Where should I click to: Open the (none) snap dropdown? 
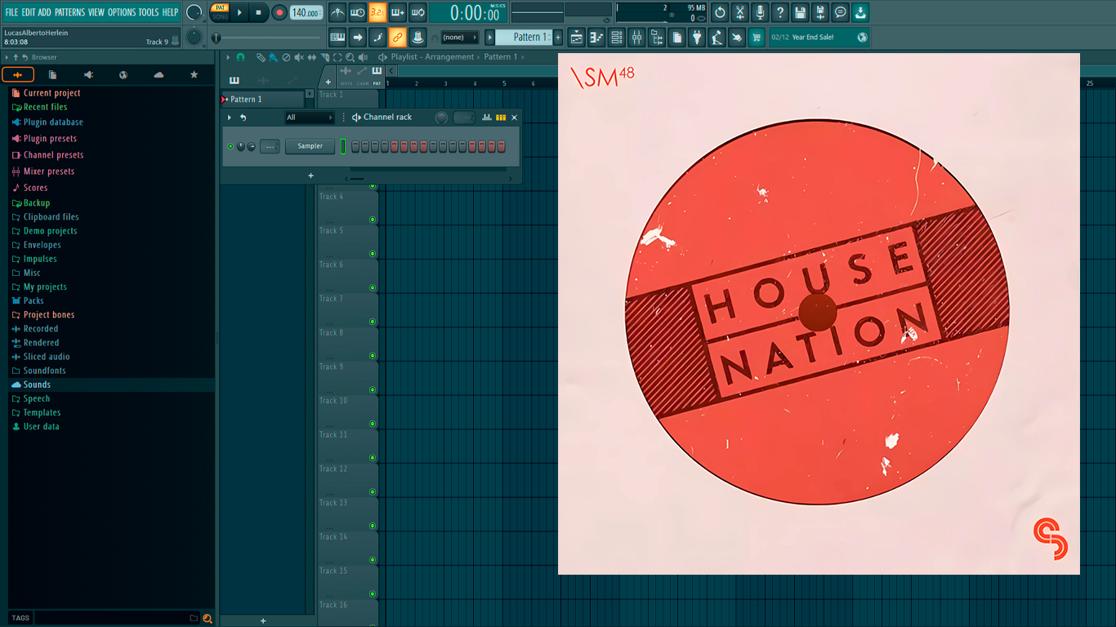click(x=459, y=37)
